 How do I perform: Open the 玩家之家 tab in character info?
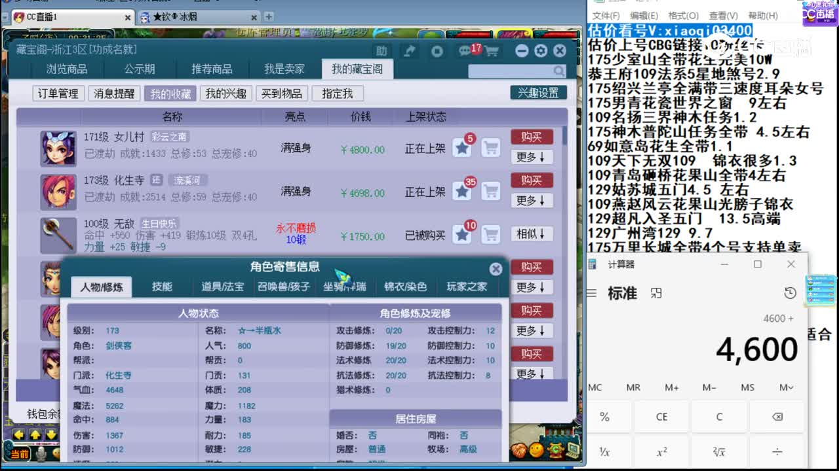pos(467,287)
